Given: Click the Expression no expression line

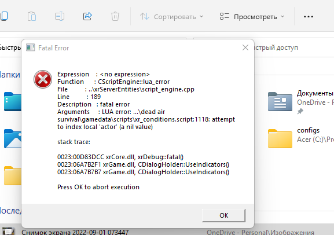Looking at the screenshot, I should point(104,74).
